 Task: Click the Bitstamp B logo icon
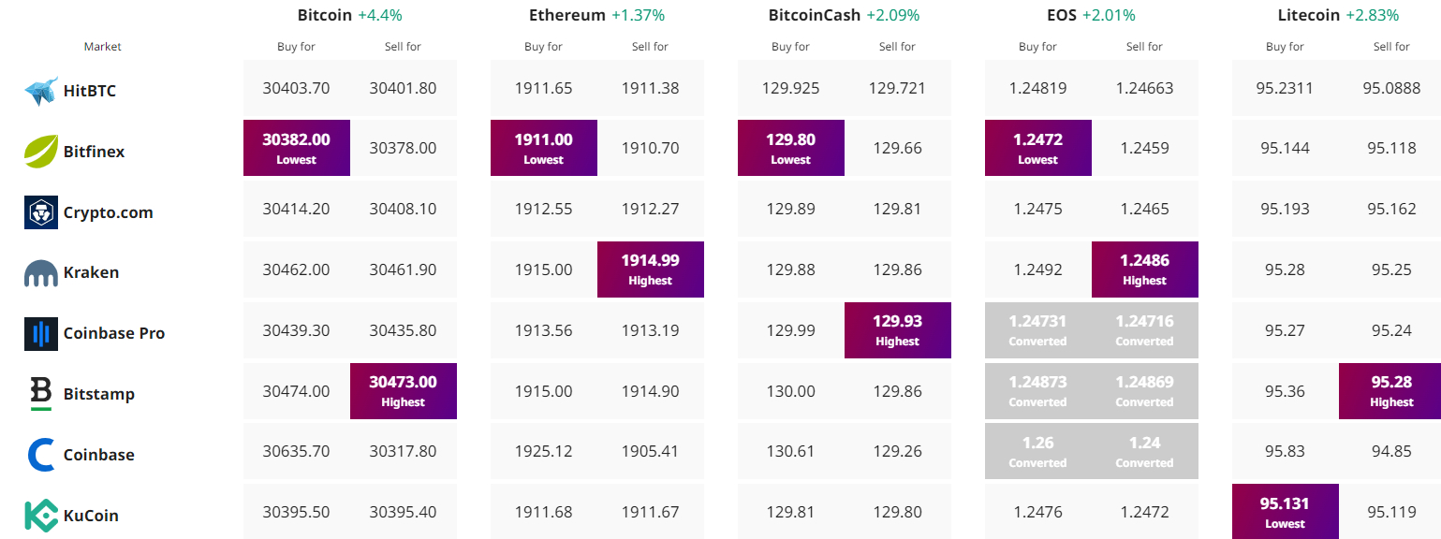click(x=41, y=394)
